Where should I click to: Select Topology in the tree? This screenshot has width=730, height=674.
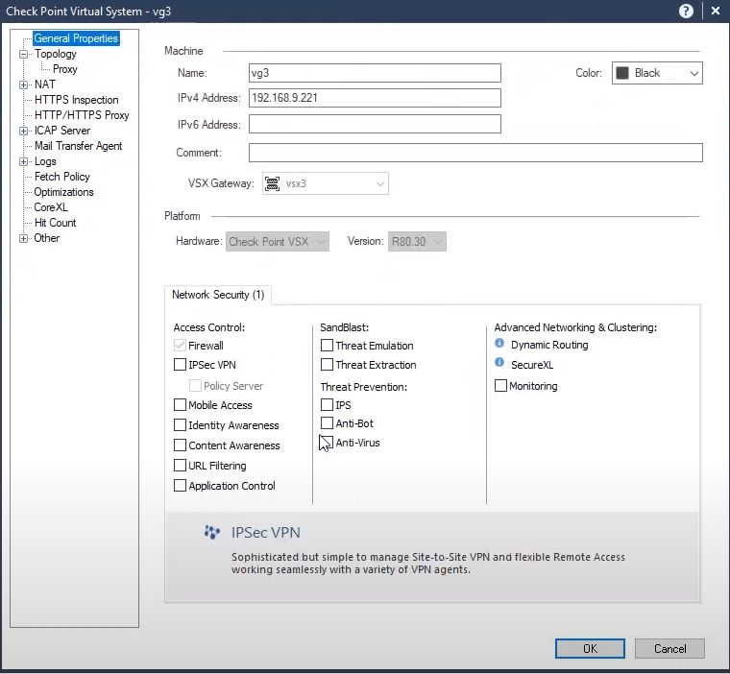[56, 54]
